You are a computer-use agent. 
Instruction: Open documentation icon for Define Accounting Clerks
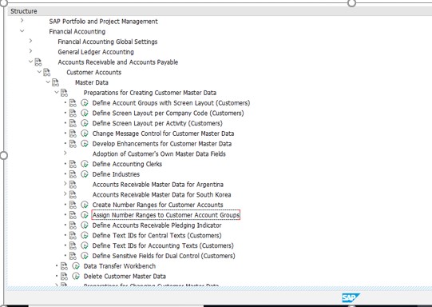click(73, 164)
